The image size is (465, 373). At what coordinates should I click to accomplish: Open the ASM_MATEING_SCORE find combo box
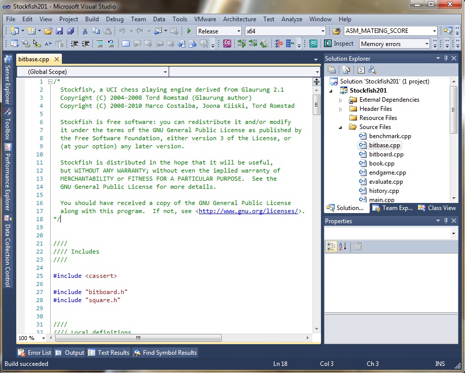(435, 31)
